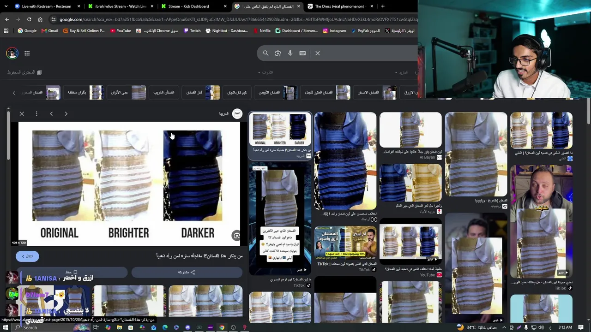
Task: Open the Buy & Sell Online bookmark
Action: pyautogui.click(x=84, y=31)
